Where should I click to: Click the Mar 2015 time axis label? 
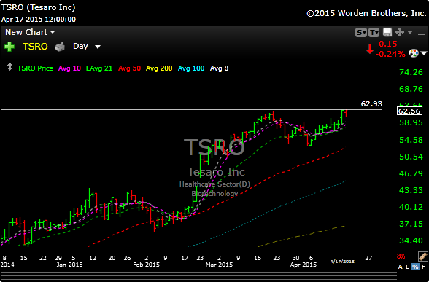click(219, 265)
